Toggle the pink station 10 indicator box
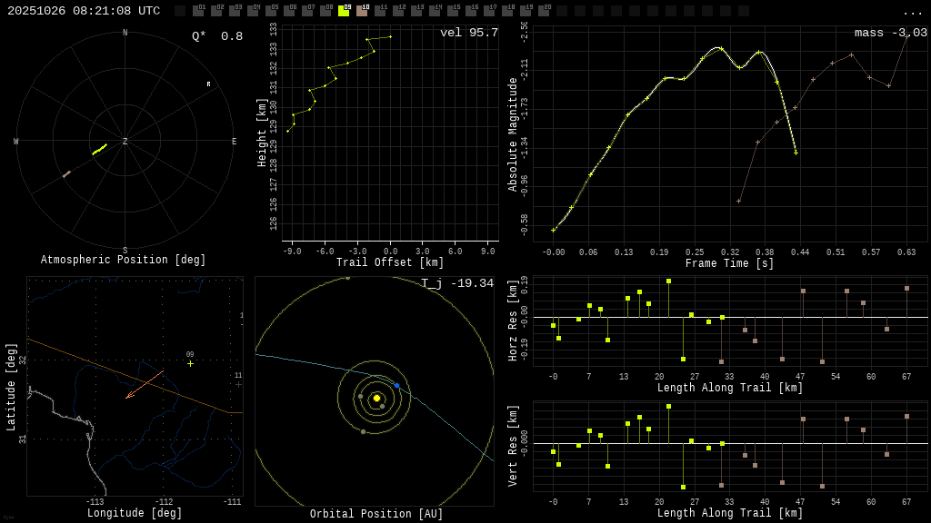This screenshot has height=523, width=931. [362, 11]
